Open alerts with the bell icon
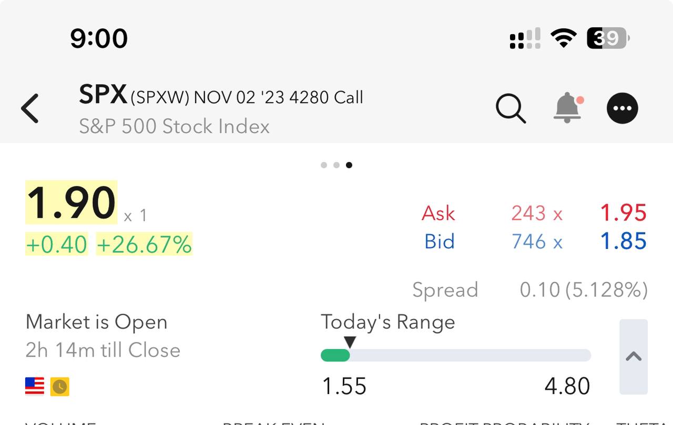The height and width of the screenshot is (425, 673). (x=568, y=108)
